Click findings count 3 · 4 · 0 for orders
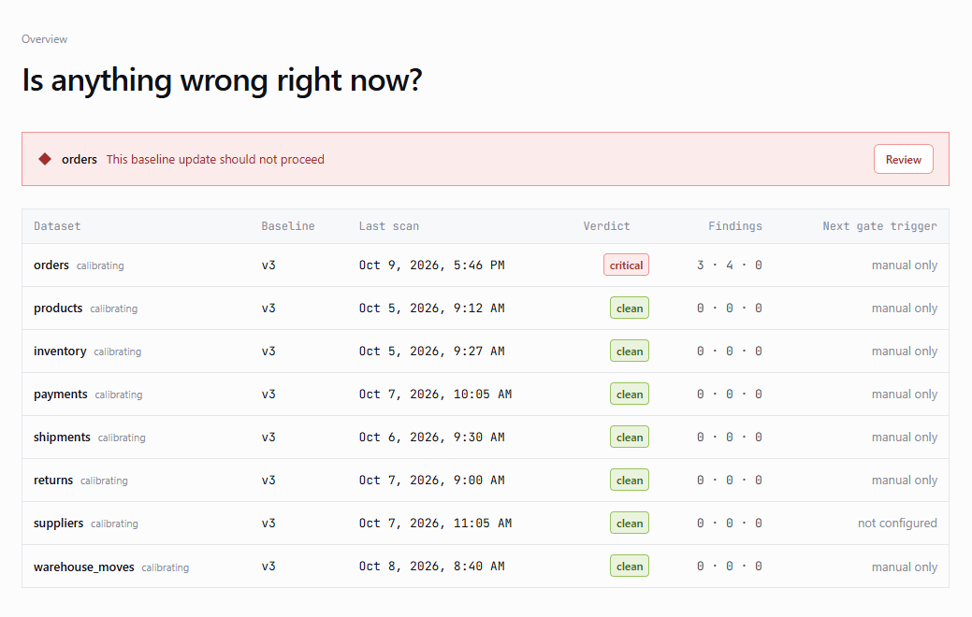972x617 pixels. (729, 265)
